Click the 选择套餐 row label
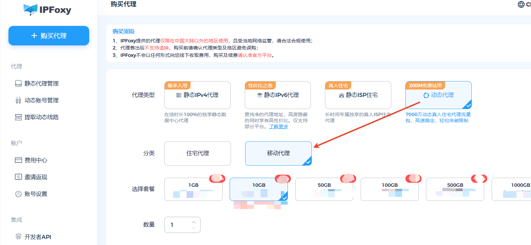This screenshot has height=245, width=531. [143, 189]
